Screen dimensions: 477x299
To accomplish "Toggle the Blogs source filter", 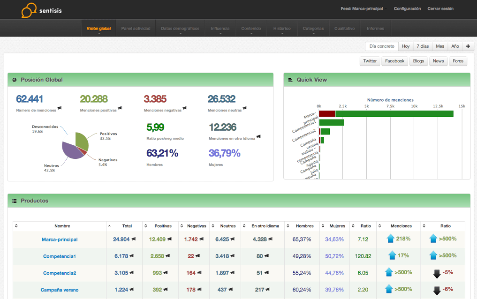I will [418, 61].
